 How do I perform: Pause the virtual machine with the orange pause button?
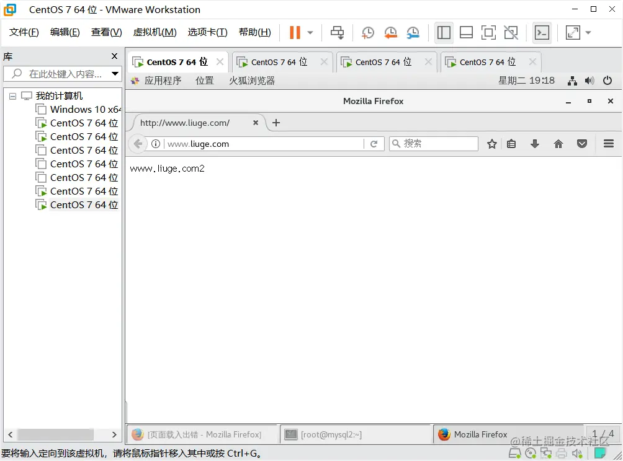[295, 33]
